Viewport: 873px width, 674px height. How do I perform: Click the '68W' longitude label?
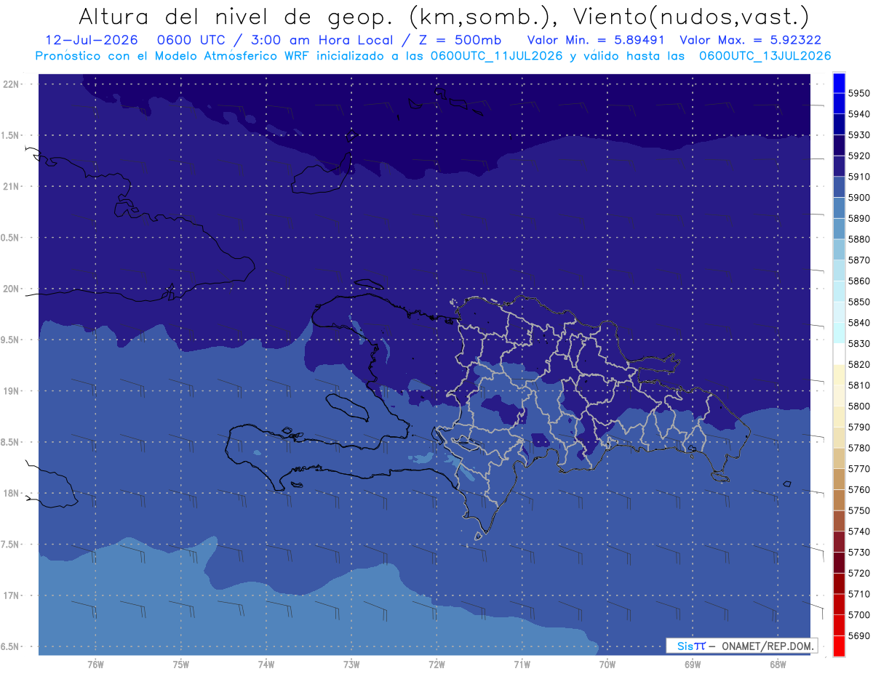click(778, 665)
